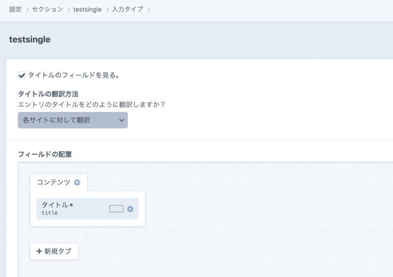Open settings gear on コンテンツ tab
The height and width of the screenshot is (277, 393).
point(77,183)
